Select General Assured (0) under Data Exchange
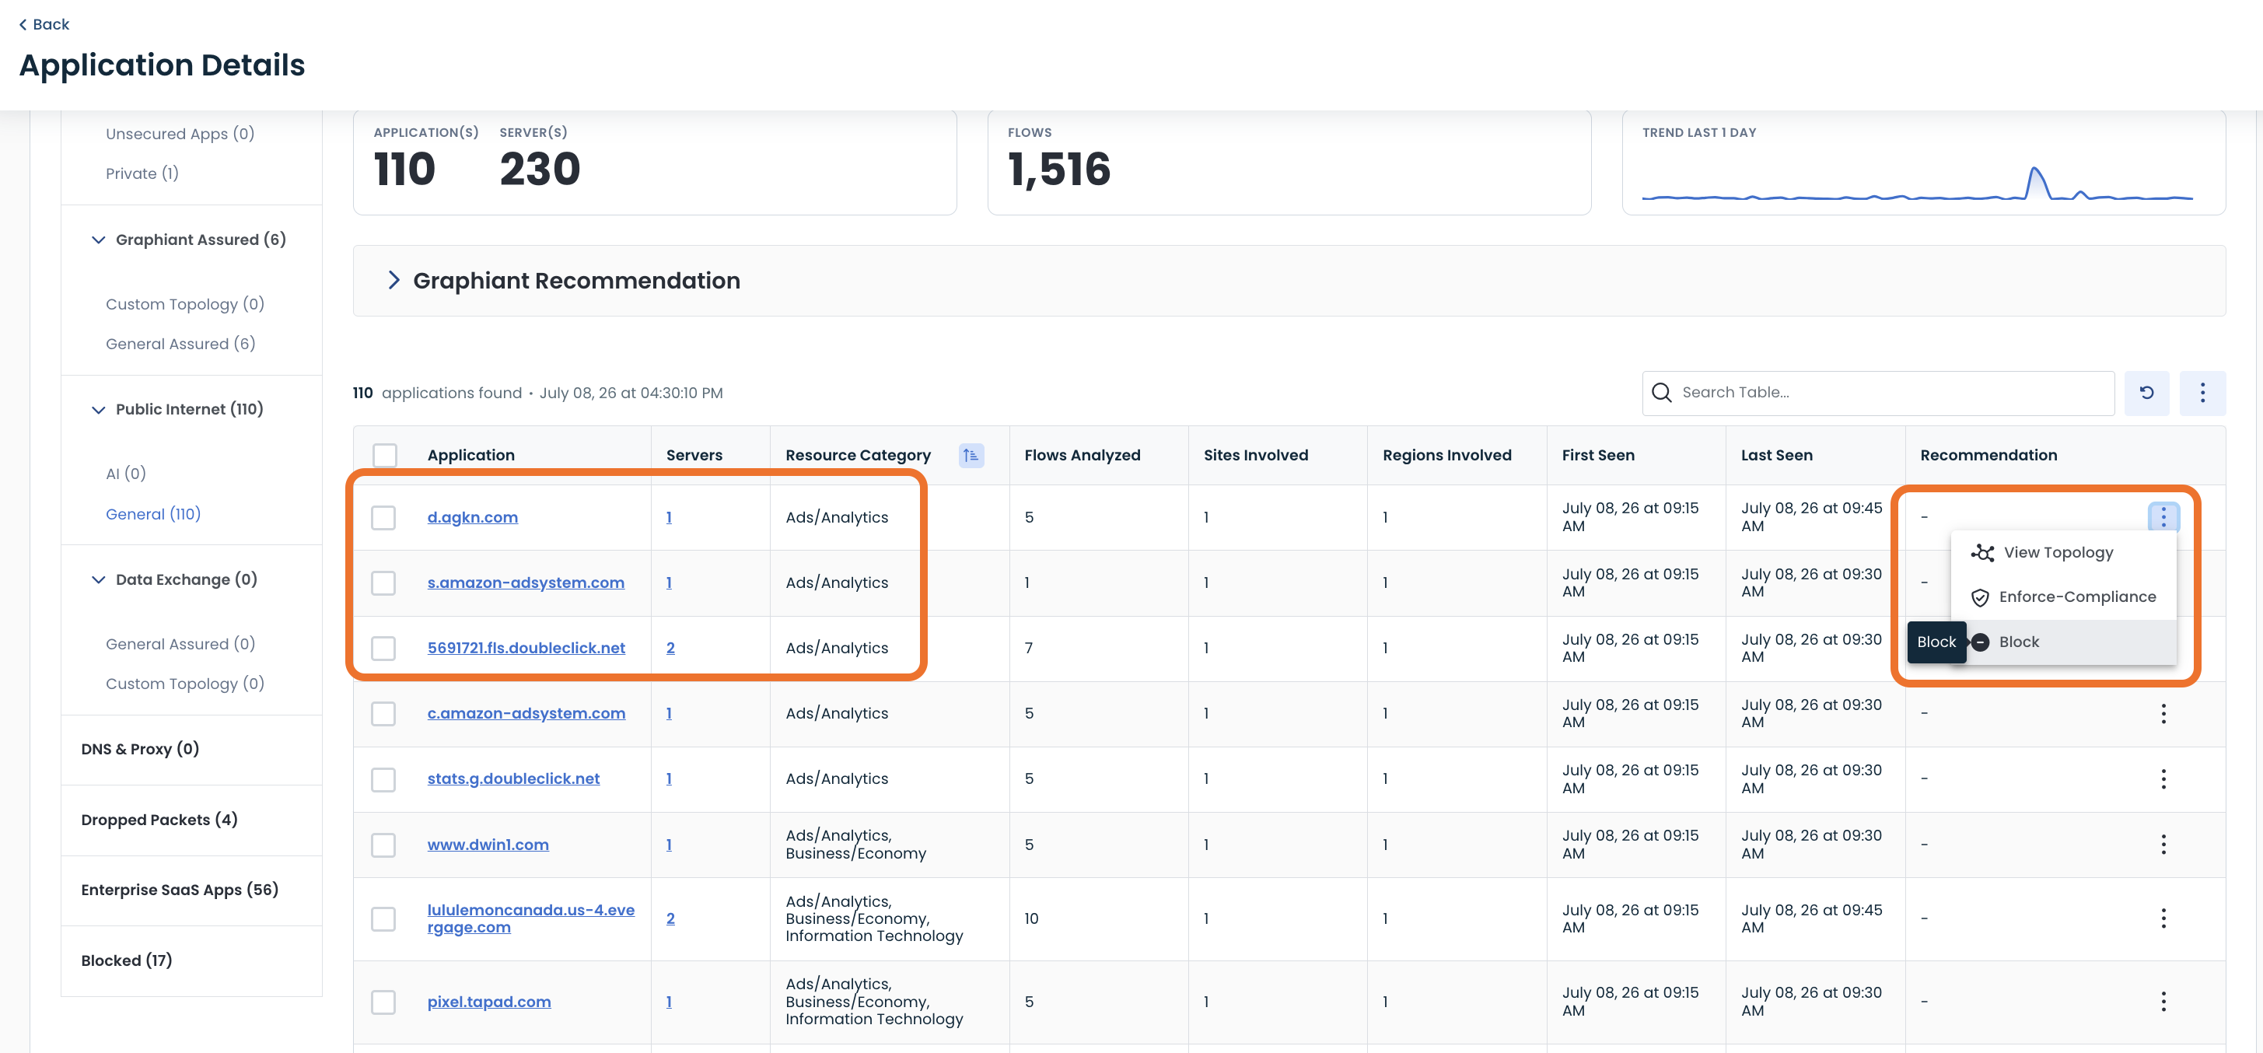The height and width of the screenshot is (1053, 2263). pos(181,644)
